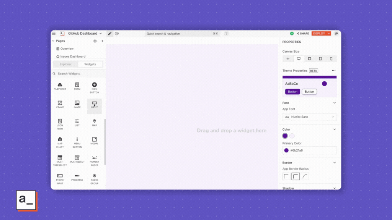Collapse the Pages section

(53, 41)
